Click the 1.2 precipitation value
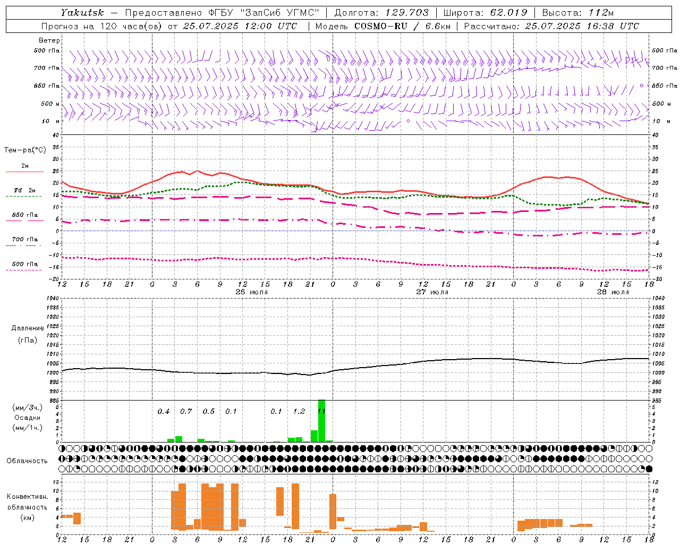Screen dimensions: 680x544 (299, 412)
